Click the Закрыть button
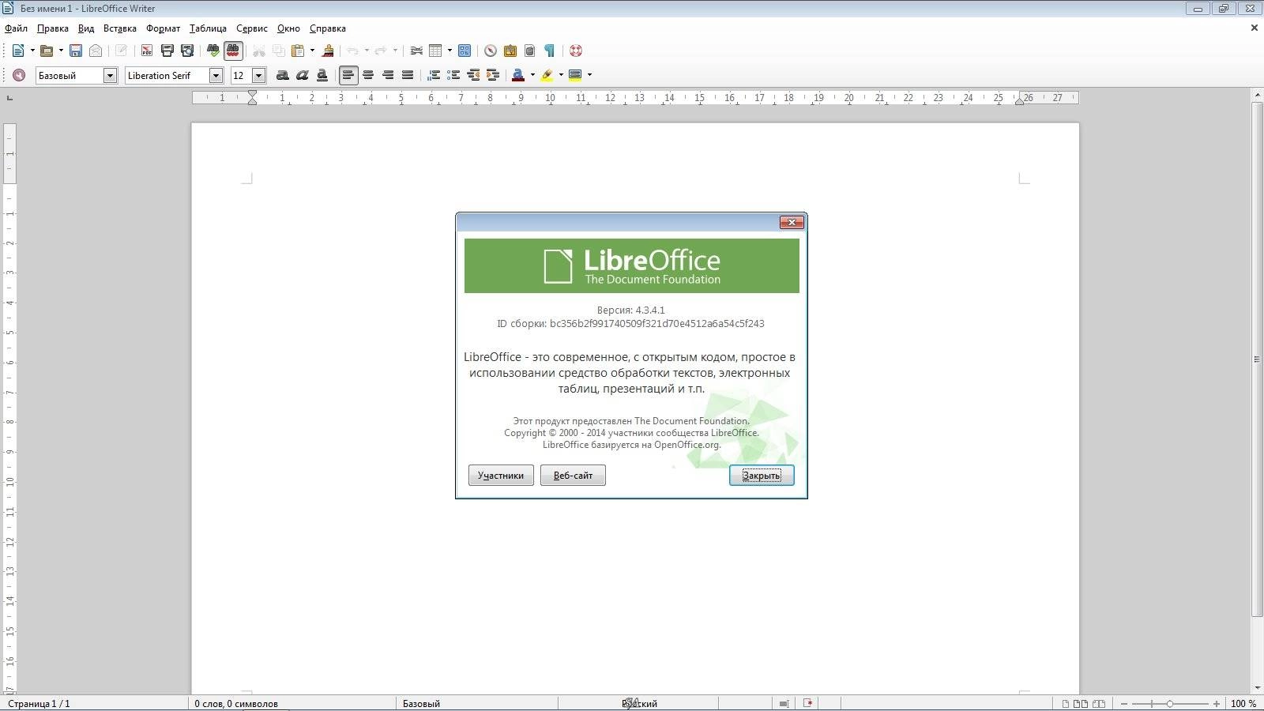 [762, 475]
